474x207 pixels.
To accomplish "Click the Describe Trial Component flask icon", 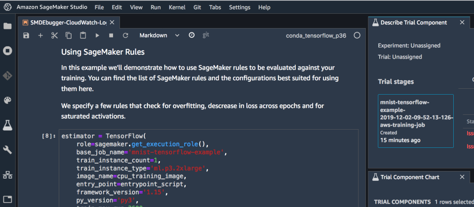I will tap(375, 22).
